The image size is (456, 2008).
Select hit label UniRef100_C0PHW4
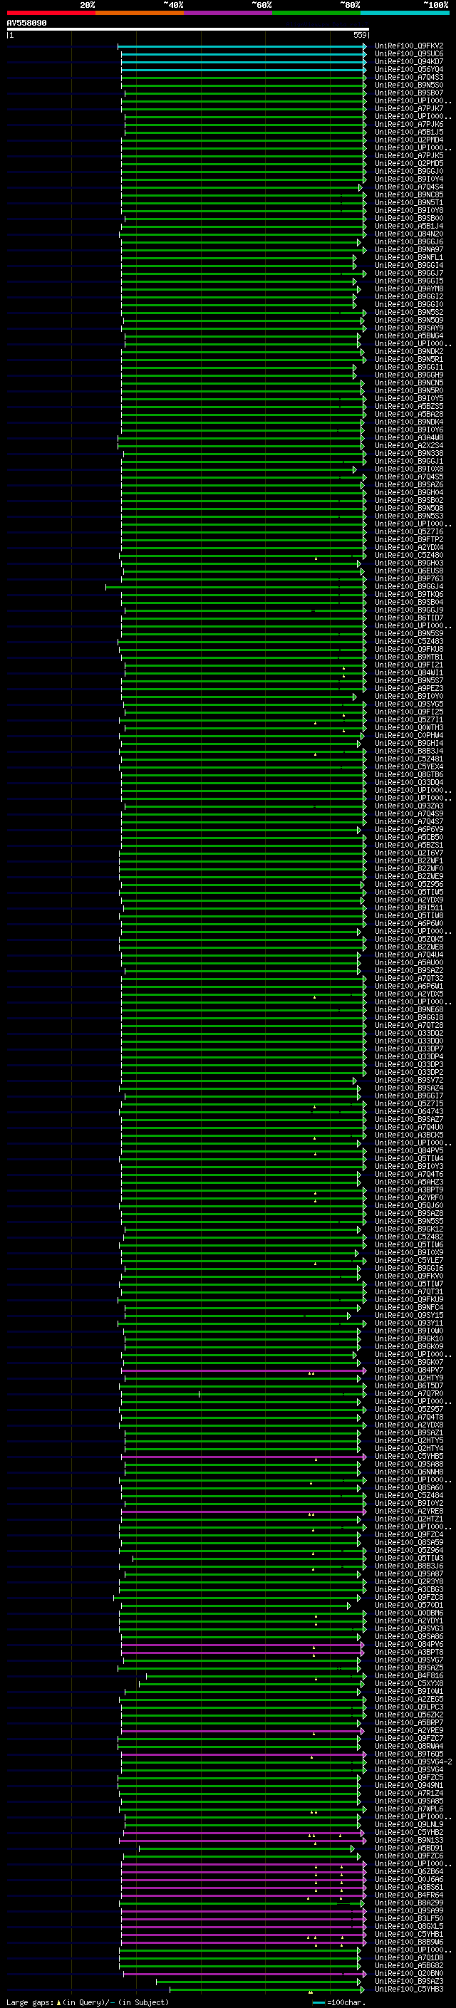click(x=409, y=735)
